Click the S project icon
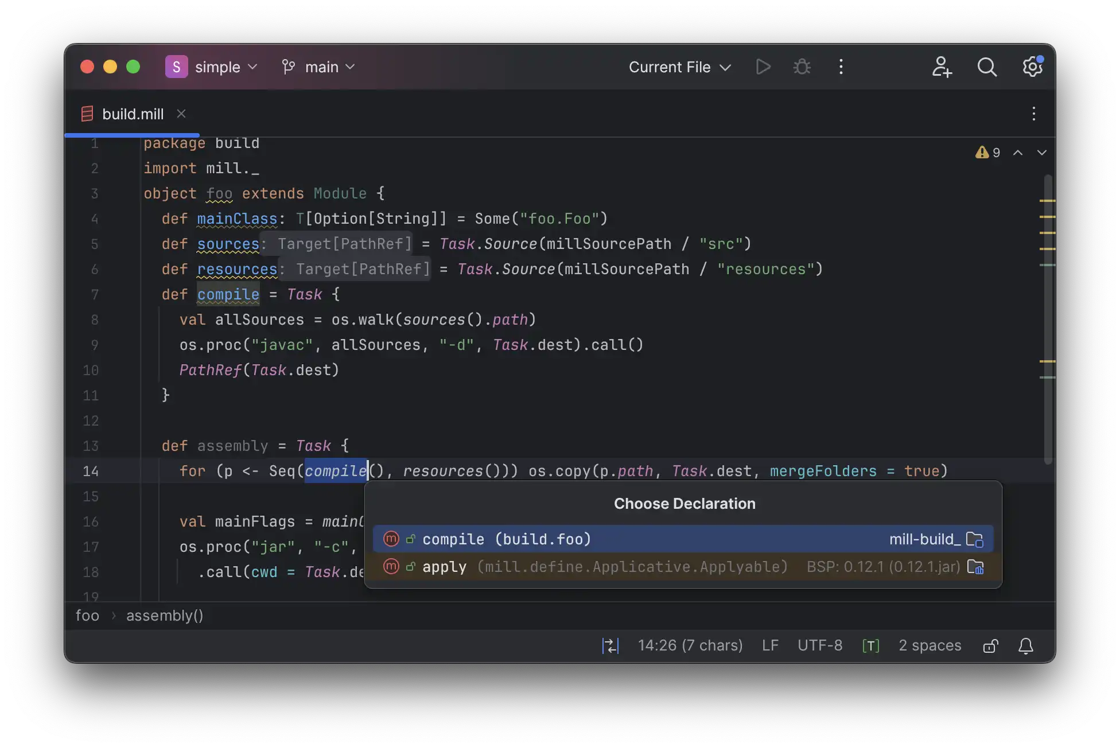The width and height of the screenshot is (1120, 748). pyautogui.click(x=177, y=67)
